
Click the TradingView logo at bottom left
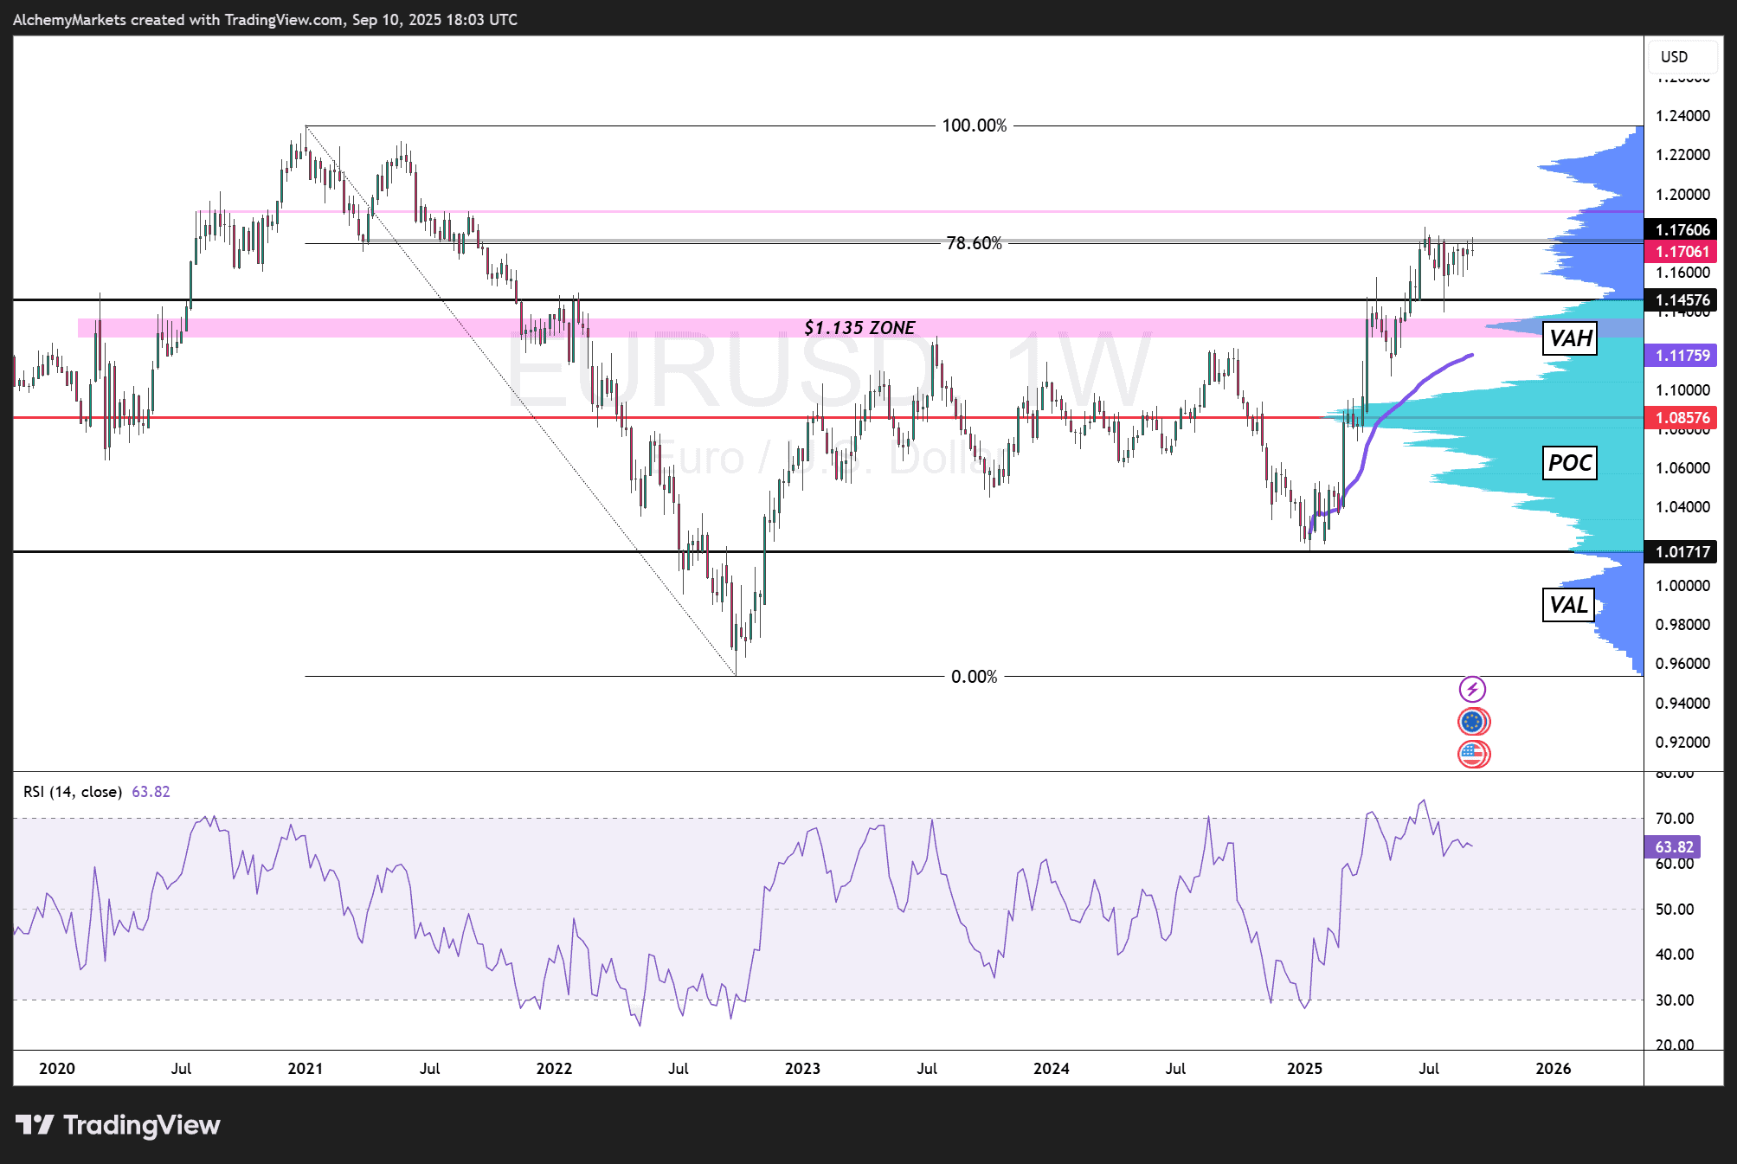tap(118, 1125)
